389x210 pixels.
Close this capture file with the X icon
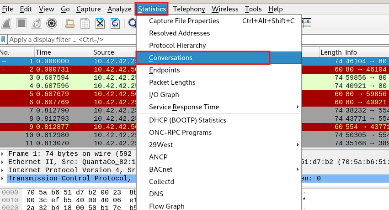[100, 24]
